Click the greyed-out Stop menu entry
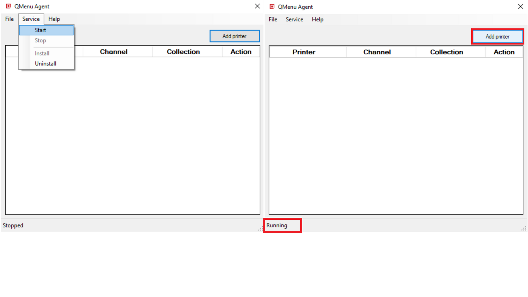 point(40,41)
